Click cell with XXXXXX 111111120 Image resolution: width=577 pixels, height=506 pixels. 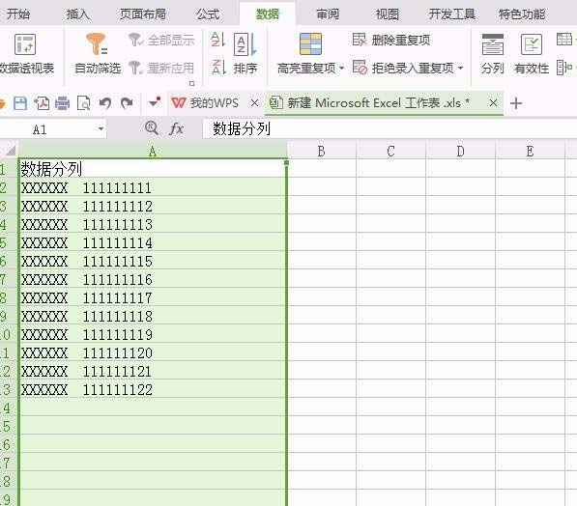(153, 352)
